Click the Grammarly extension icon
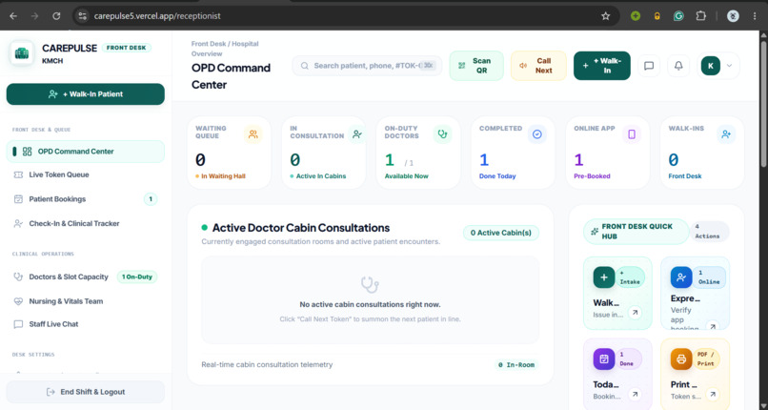 point(678,15)
